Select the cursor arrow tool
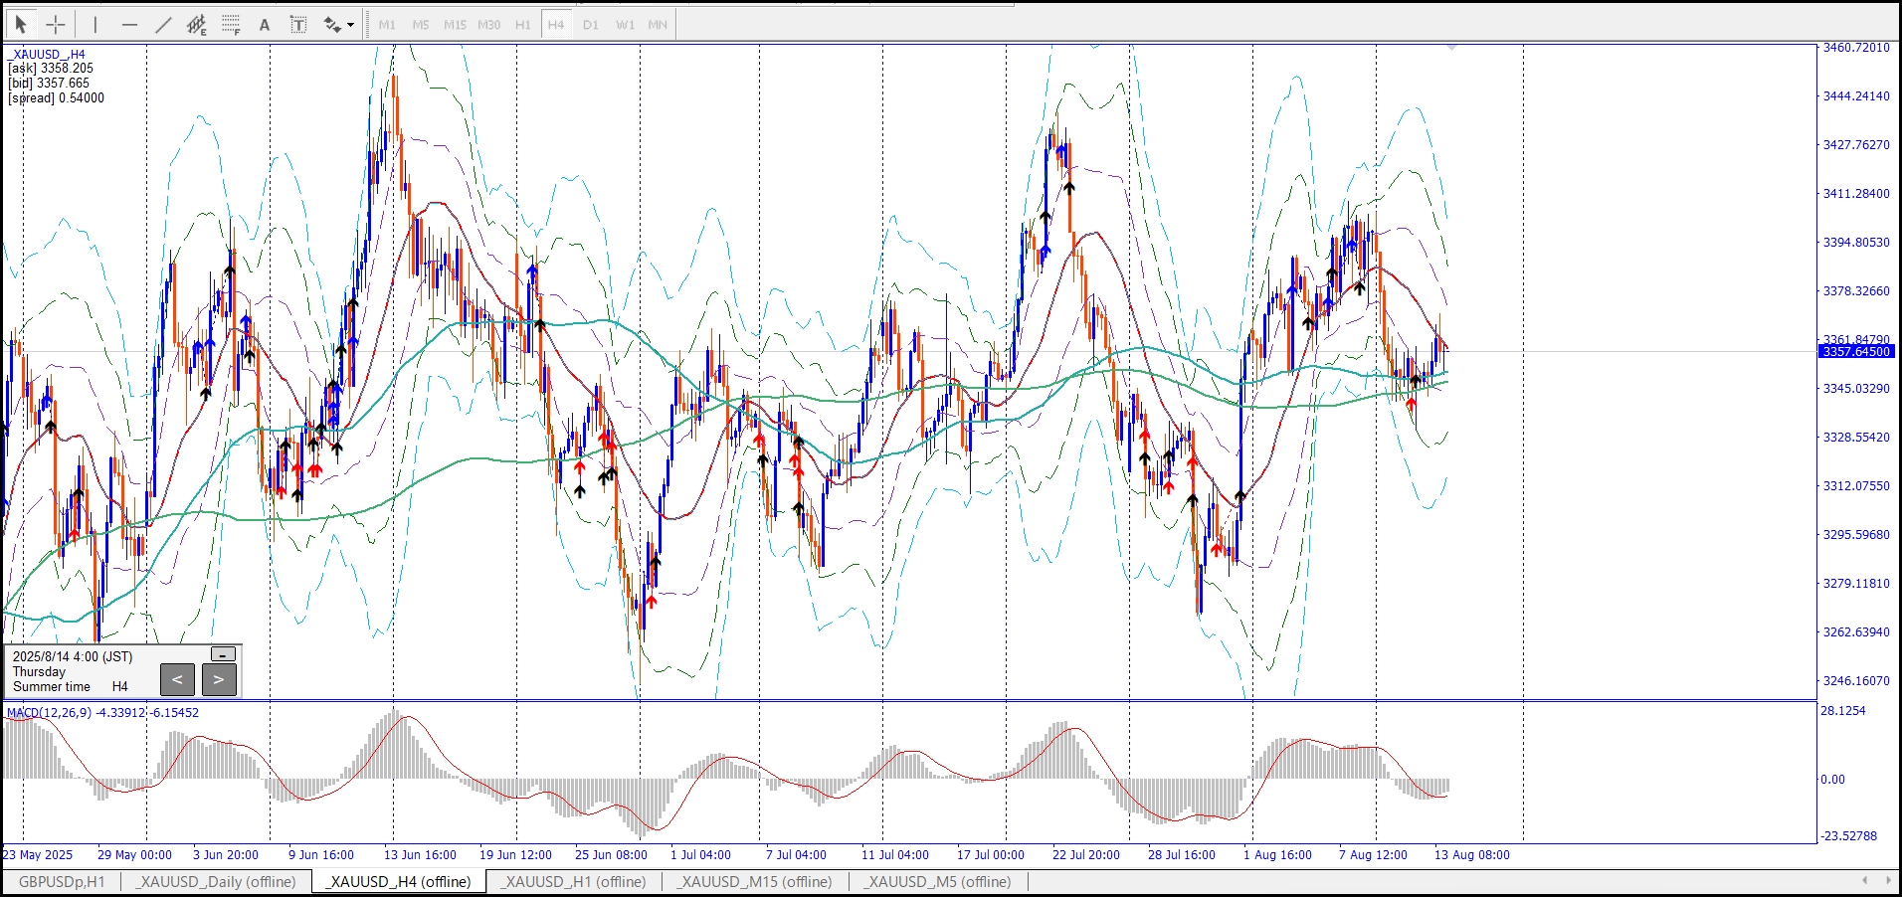Image resolution: width=1902 pixels, height=897 pixels. pos(21,25)
